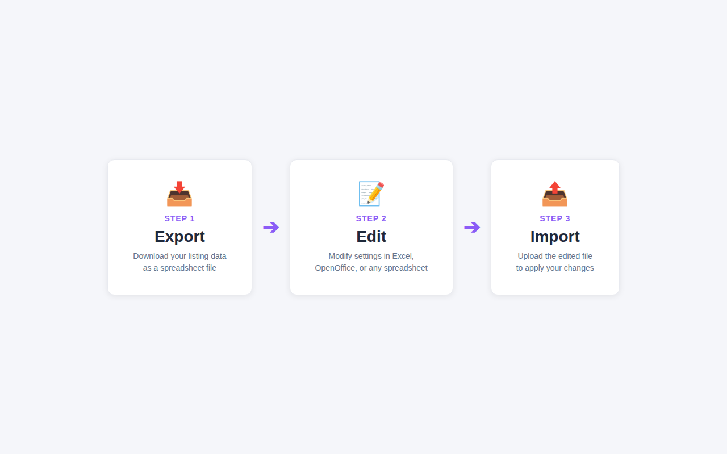Viewport: 727px width, 454px height.
Task: Click the Import heading
Action: click(x=555, y=236)
